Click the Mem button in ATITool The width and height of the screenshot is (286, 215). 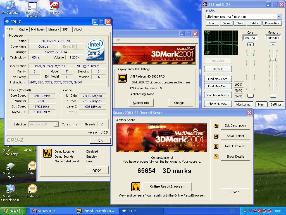click(x=261, y=104)
